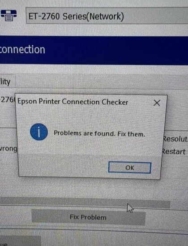This screenshot has width=188, height=246.
Task: Click the blue info icon in dialog
Action: (39, 132)
